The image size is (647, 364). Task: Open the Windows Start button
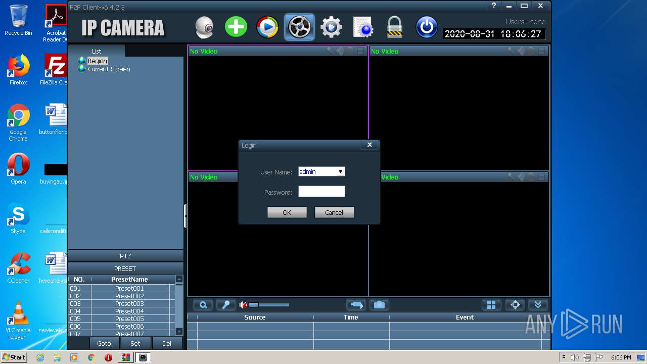tap(14, 357)
